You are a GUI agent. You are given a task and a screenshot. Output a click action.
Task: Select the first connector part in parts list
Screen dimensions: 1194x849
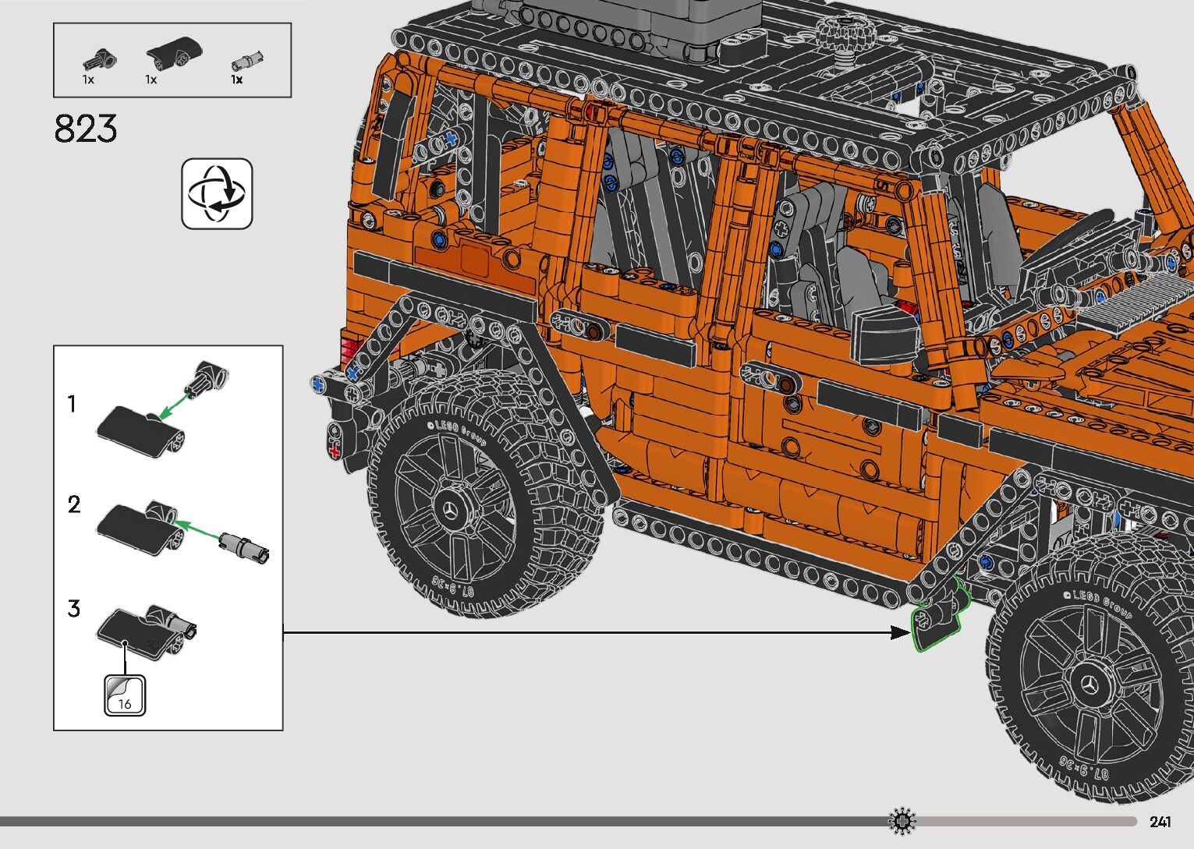[x=101, y=58]
